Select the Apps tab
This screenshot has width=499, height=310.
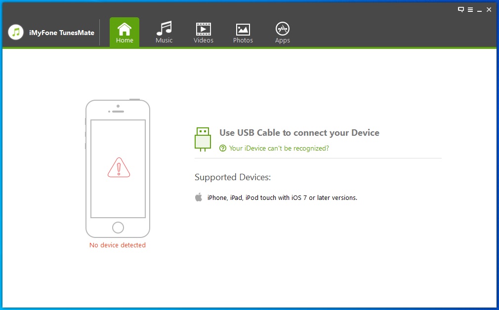[x=282, y=33]
